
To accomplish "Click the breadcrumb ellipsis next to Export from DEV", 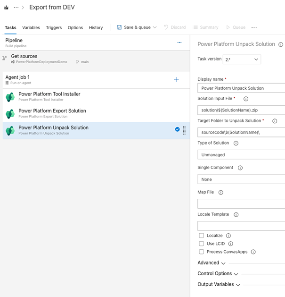I will (x=16, y=8).
